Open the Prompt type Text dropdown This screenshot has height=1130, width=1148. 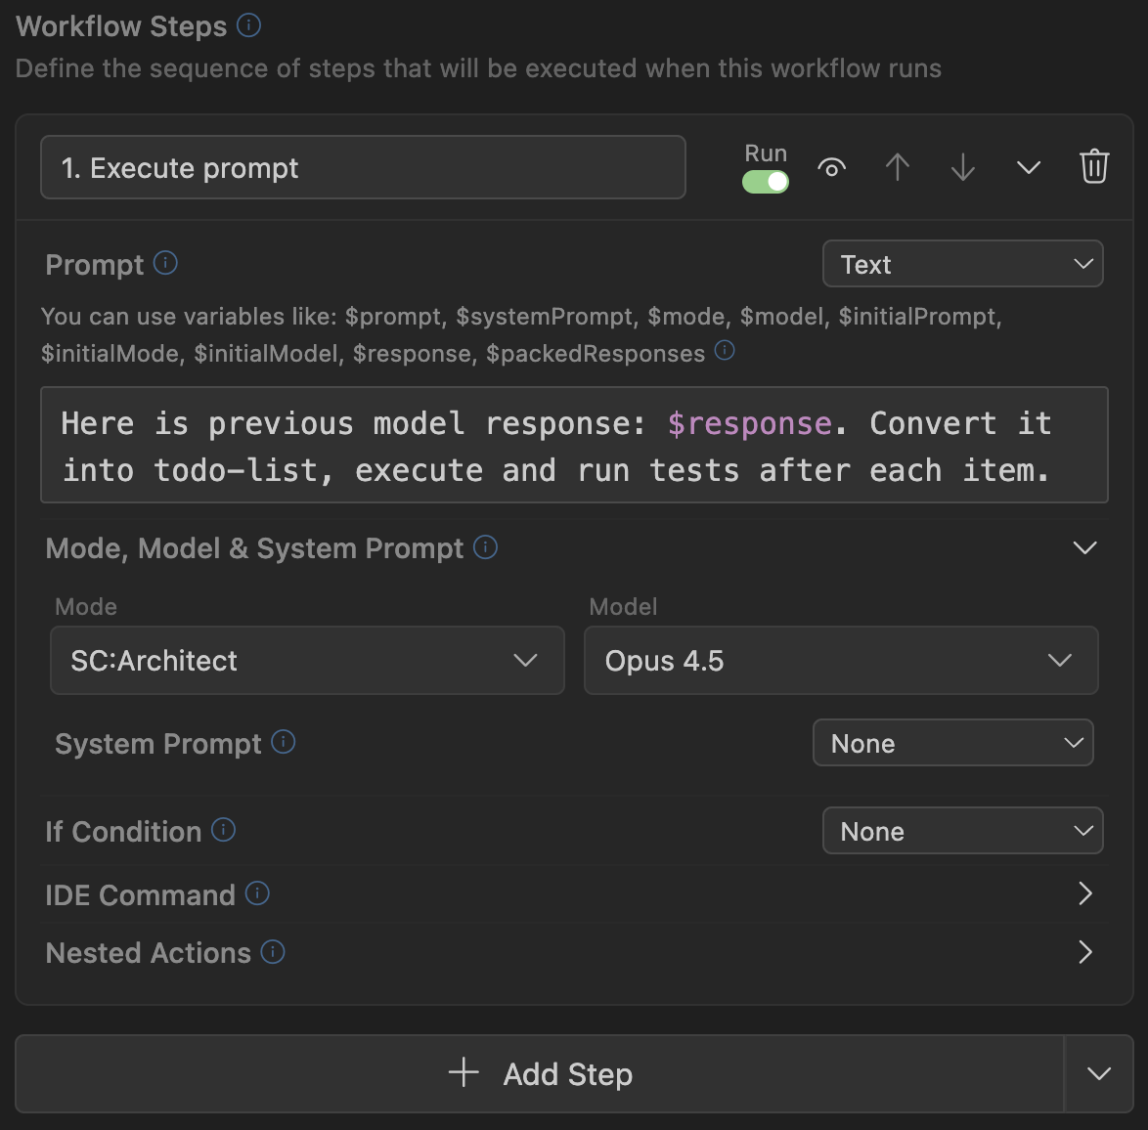[x=962, y=264]
